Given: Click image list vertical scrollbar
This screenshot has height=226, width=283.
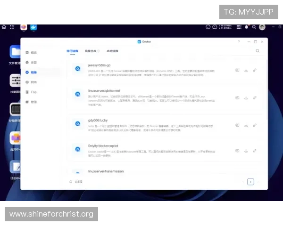Looking at the screenshot, I should [267, 89].
